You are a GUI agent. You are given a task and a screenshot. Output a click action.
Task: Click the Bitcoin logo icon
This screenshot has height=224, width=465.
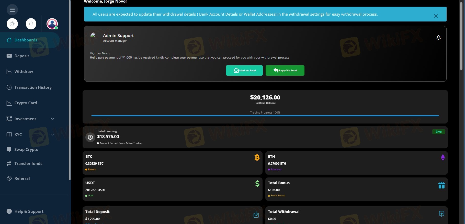click(x=257, y=157)
